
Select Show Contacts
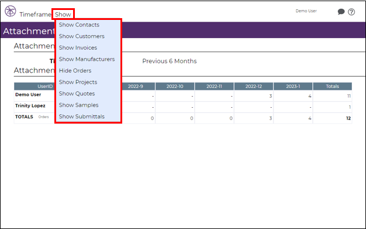pos(79,25)
